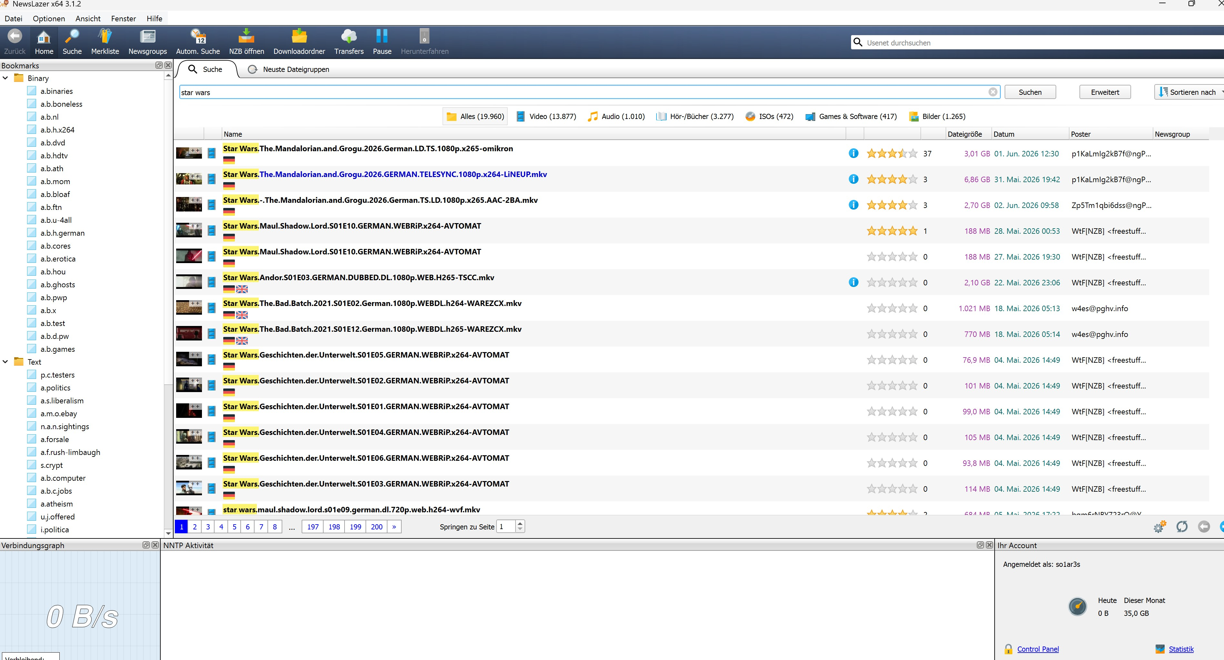Open Autom. Suche calendar icon

click(x=198, y=42)
